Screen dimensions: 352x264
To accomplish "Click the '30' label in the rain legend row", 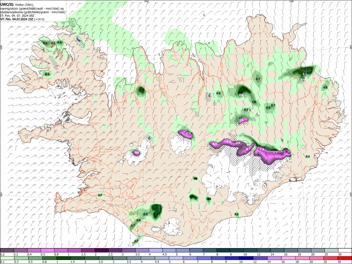I will (340, 262).
